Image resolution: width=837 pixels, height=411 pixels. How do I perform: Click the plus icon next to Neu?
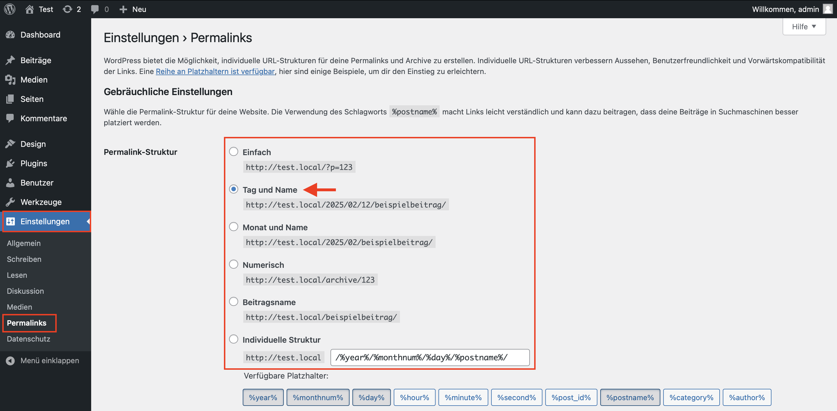(x=123, y=9)
